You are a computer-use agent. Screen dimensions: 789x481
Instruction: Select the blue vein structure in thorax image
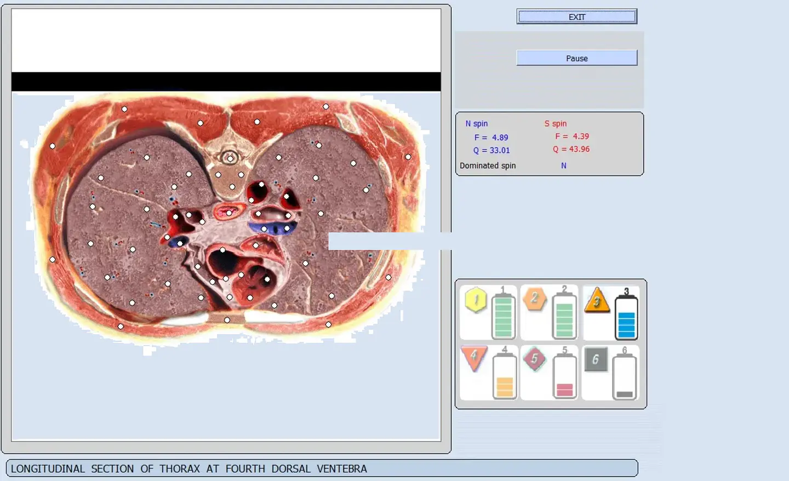click(272, 227)
